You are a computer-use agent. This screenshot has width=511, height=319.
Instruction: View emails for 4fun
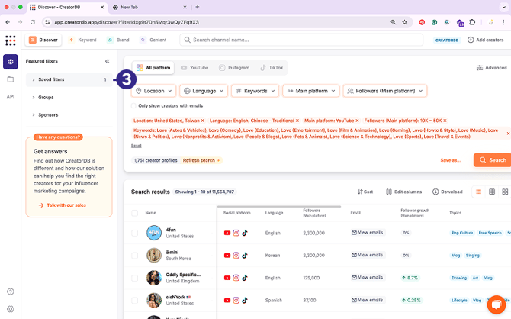368,233
